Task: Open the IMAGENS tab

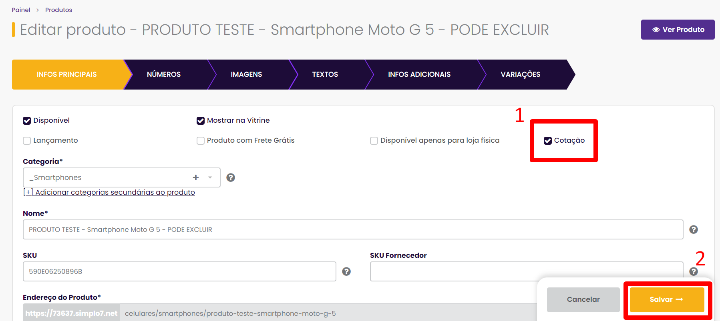Action: click(246, 74)
